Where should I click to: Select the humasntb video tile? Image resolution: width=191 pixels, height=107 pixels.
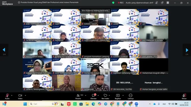(x=66, y=34)
